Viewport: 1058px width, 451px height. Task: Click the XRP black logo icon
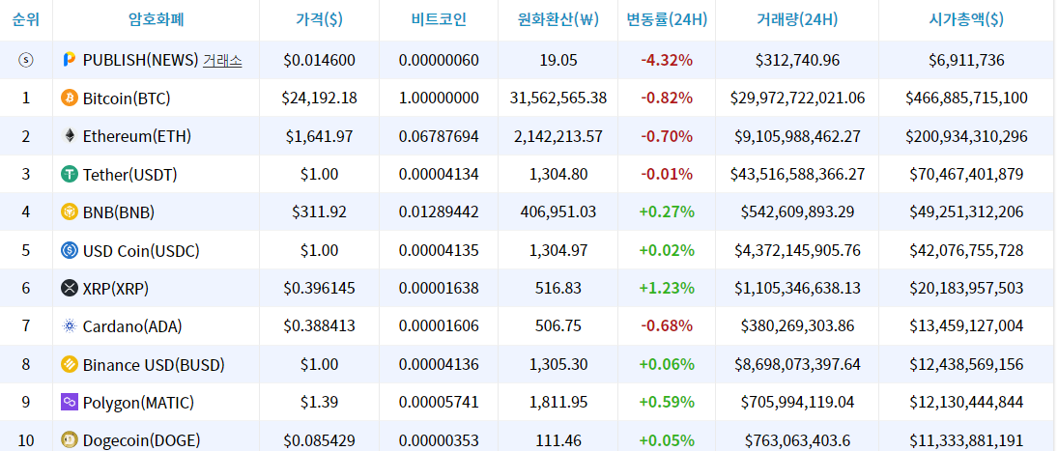pyautogui.click(x=70, y=289)
